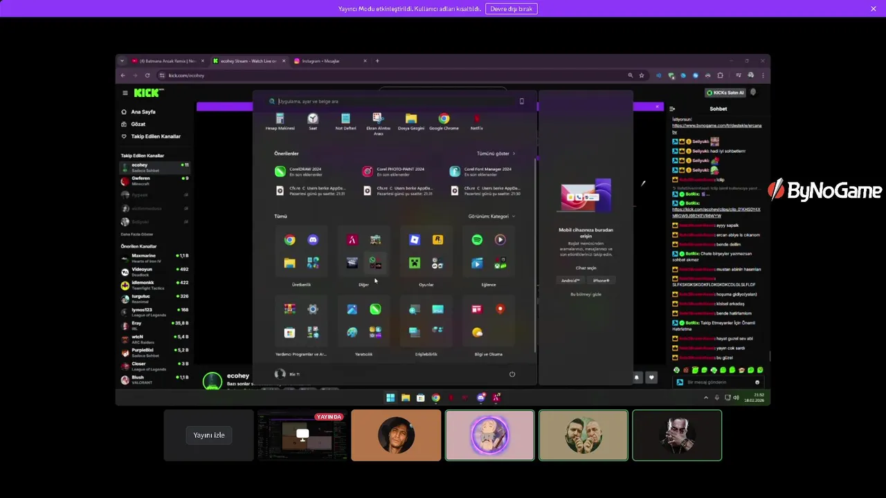Launch Google Chrome from pinned apps row
Screen dimensions: 886x498
pos(444,122)
